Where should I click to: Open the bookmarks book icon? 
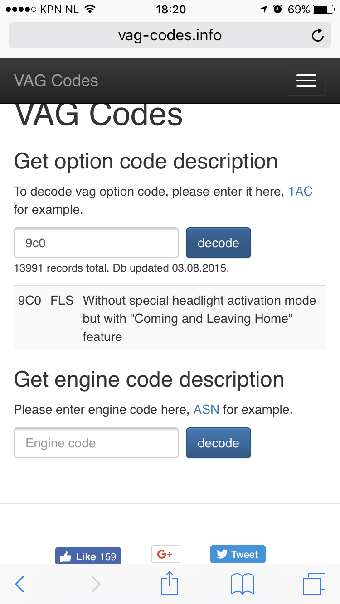243,584
